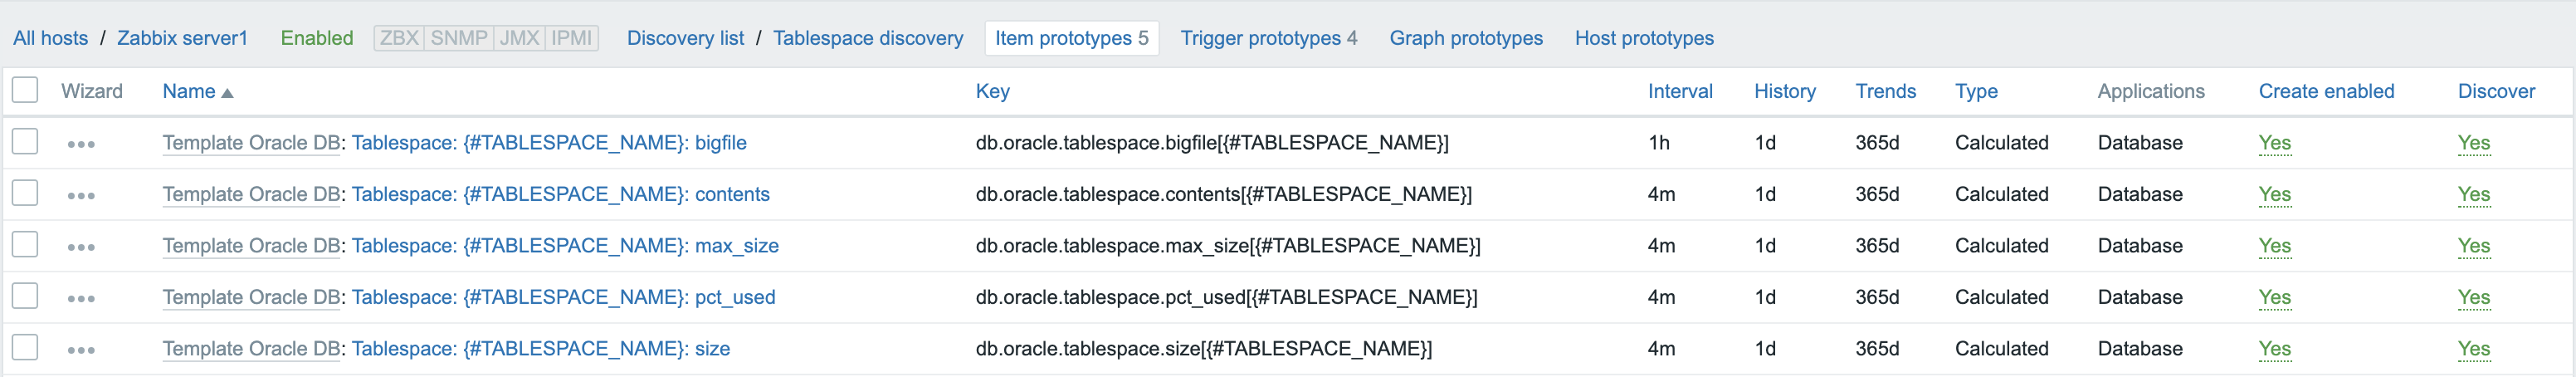The height and width of the screenshot is (377, 2576).
Task: Open wizard menu for bigfile item
Action: (x=81, y=144)
